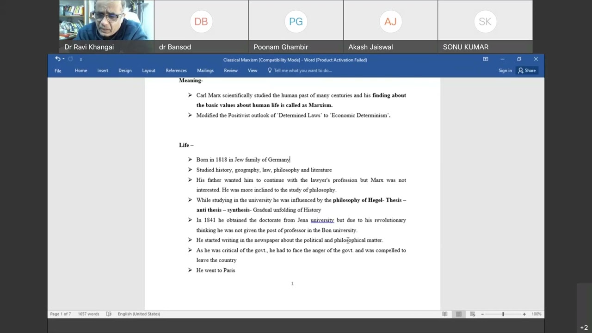
Task: Open the View ribbon tab
Action: click(x=253, y=71)
